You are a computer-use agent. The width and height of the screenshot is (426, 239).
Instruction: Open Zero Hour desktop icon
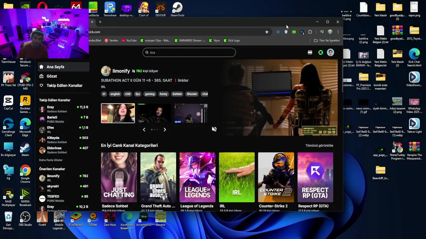tap(110, 220)
